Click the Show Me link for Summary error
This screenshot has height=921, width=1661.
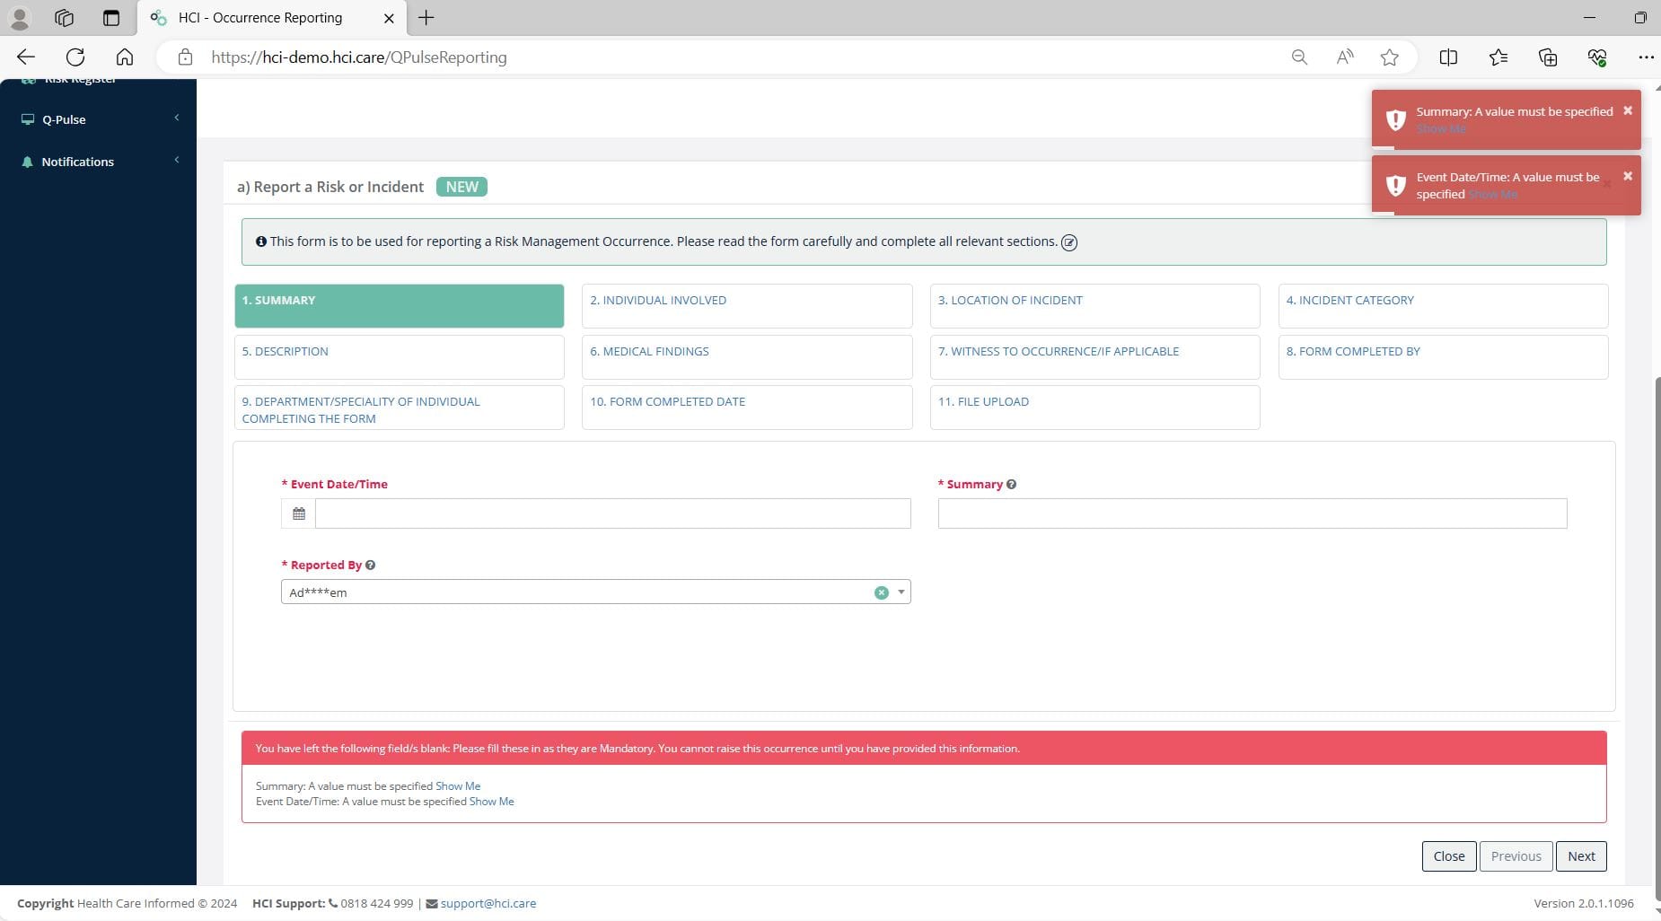(x=458, y=785)
